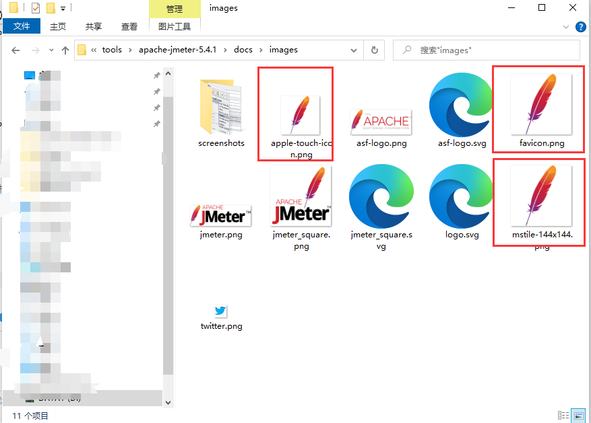Go up one folder level
This screenshot has width=591, height=423.
click(65, 50)
